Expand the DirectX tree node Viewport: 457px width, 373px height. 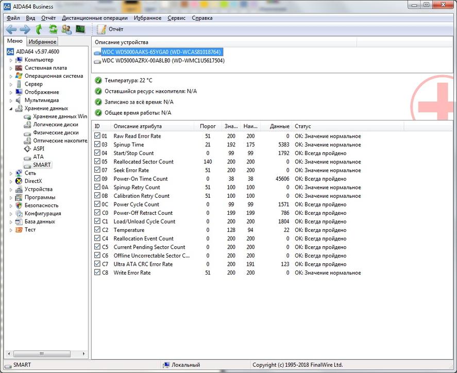11,181
